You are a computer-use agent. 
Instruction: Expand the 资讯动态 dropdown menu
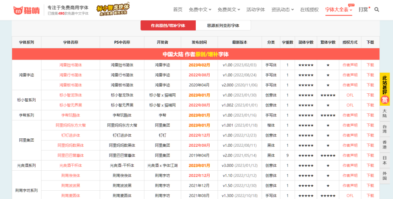283,10
